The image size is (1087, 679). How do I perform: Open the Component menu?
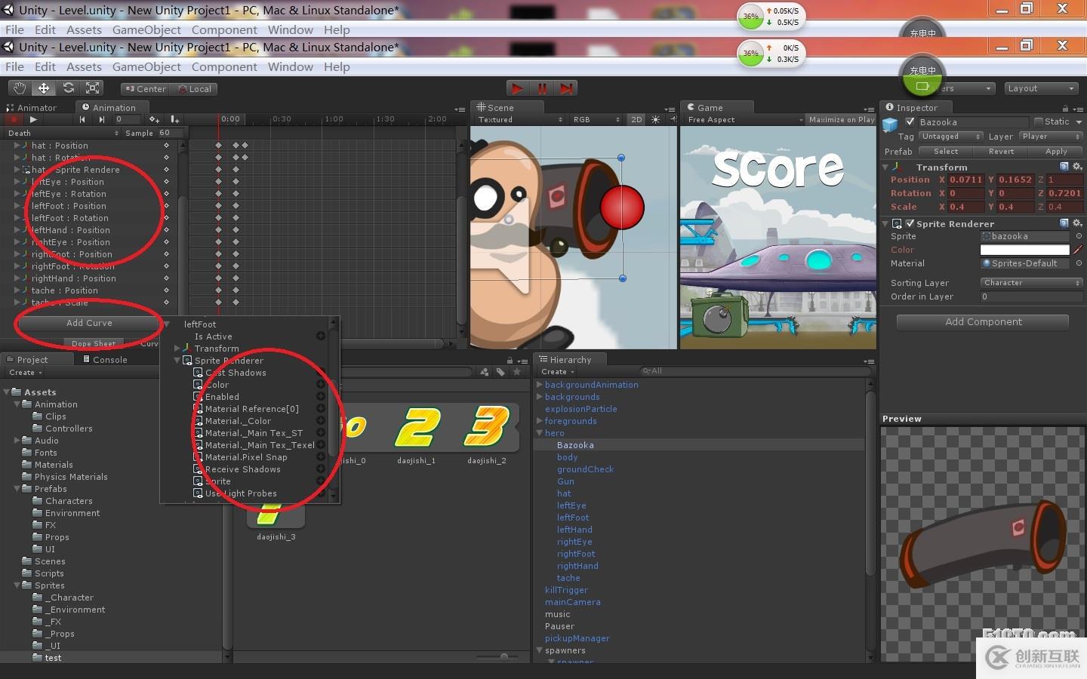224,66
